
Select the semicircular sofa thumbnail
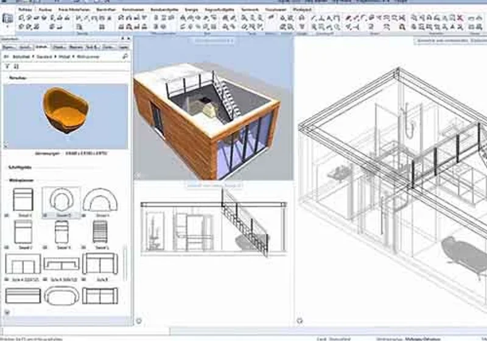coord(100,200)
